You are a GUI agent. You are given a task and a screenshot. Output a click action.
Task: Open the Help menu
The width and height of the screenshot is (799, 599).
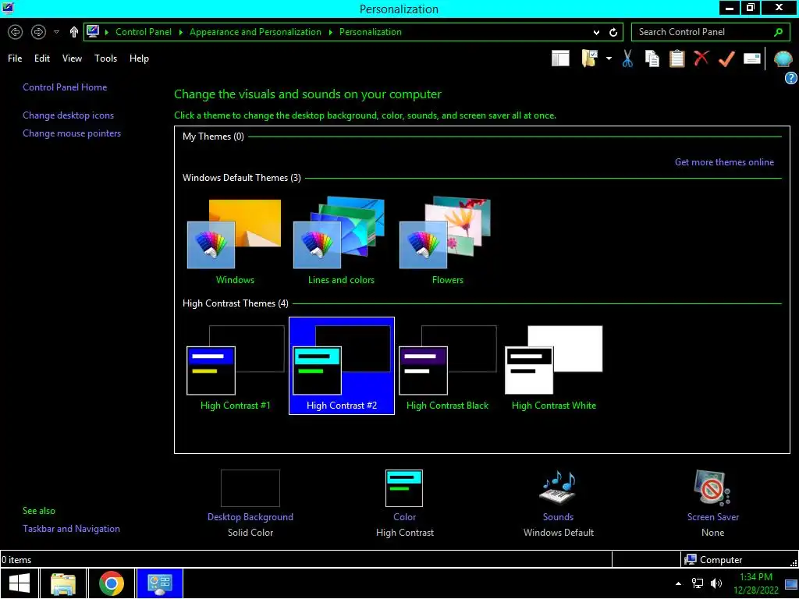click(x=139, y=58)
